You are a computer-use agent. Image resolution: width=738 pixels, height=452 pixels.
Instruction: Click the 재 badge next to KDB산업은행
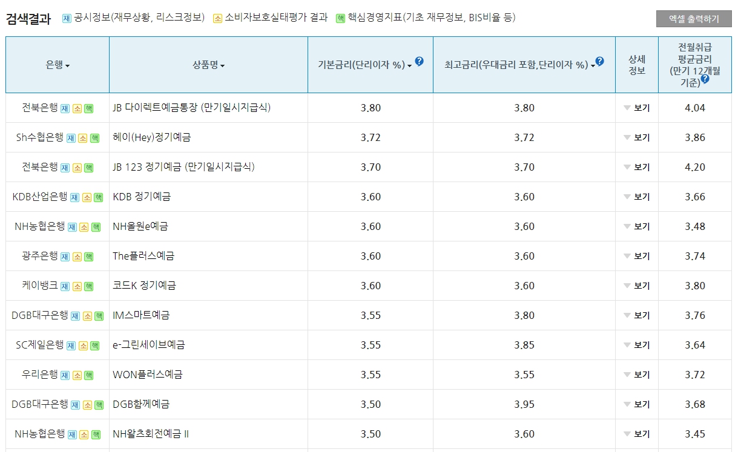coord(74,197)
